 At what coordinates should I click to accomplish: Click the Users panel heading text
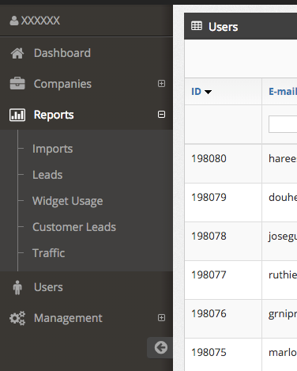[224, 27]
